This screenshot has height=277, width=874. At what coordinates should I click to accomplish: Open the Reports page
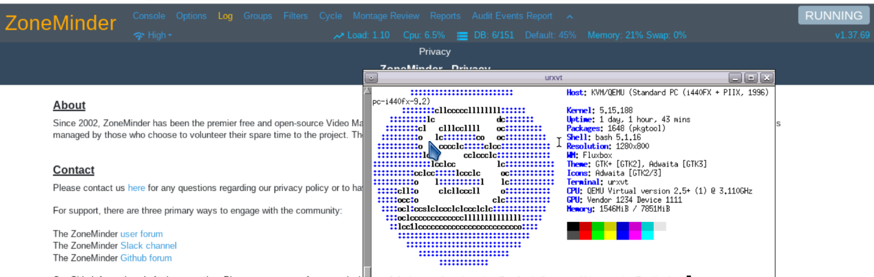point(445,16)
